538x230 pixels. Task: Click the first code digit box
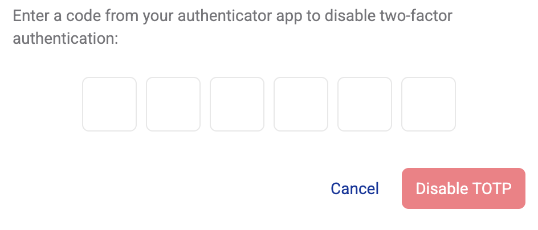pyautogui.click(x=109, y=104)
